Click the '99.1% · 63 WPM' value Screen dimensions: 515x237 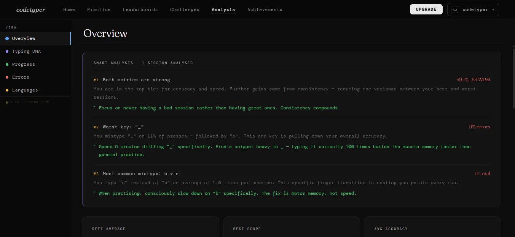point(473,80)
